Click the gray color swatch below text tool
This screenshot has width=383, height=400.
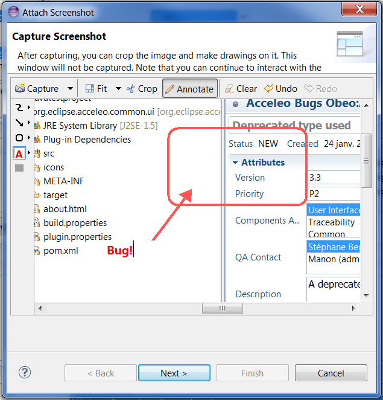(19, 168)
